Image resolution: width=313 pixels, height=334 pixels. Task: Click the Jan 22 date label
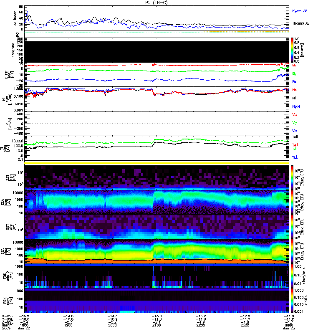pos(24,328)
